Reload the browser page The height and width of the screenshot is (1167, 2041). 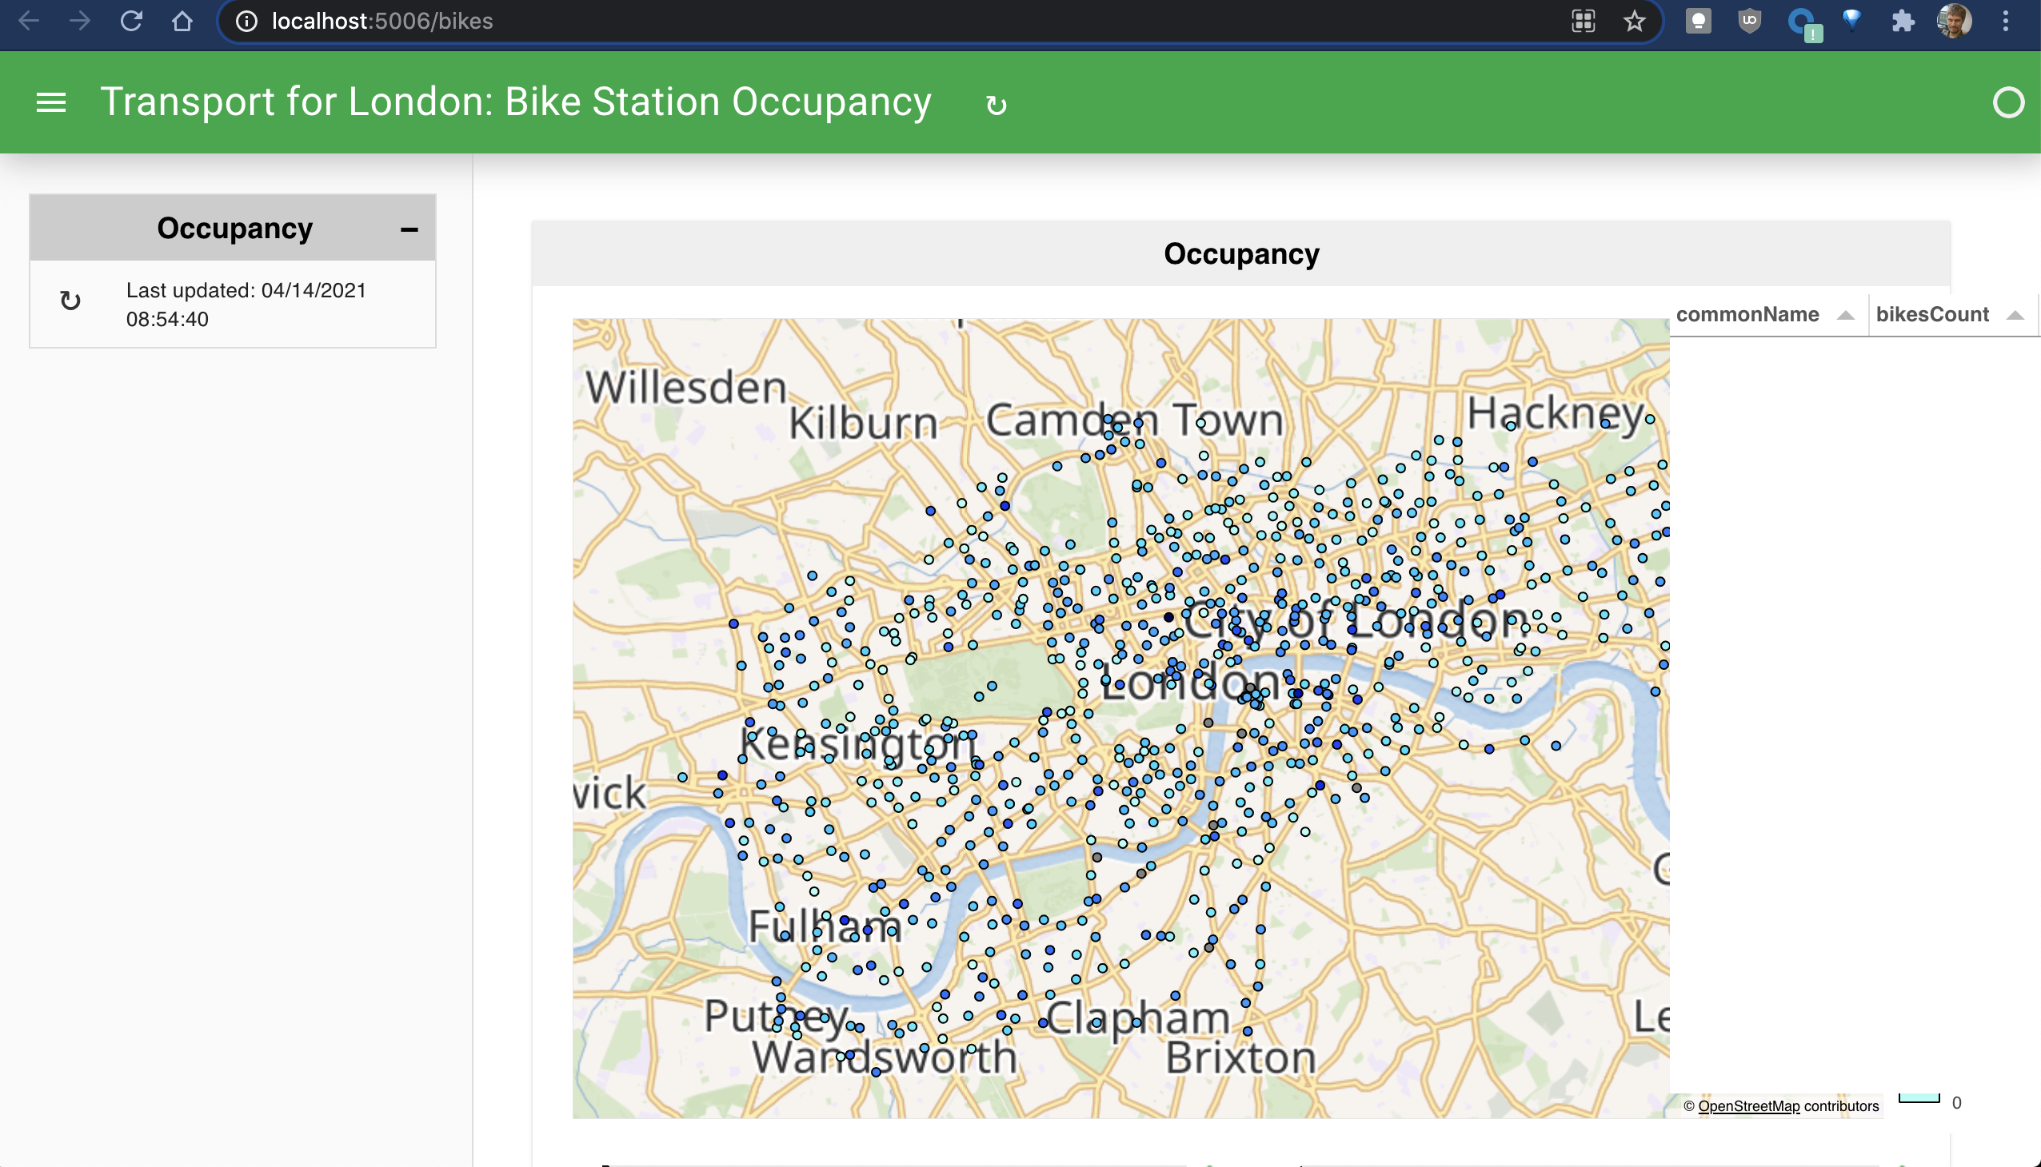[131, 21]
